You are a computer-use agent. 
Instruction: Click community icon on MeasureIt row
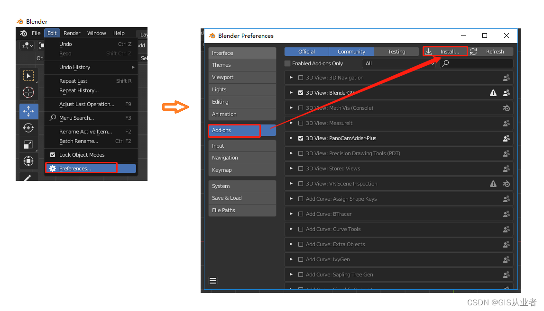point(507,123)
